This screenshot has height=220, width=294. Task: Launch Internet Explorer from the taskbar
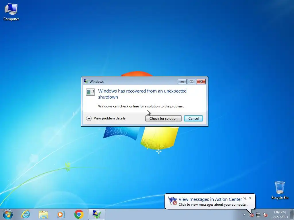(26, 214)
